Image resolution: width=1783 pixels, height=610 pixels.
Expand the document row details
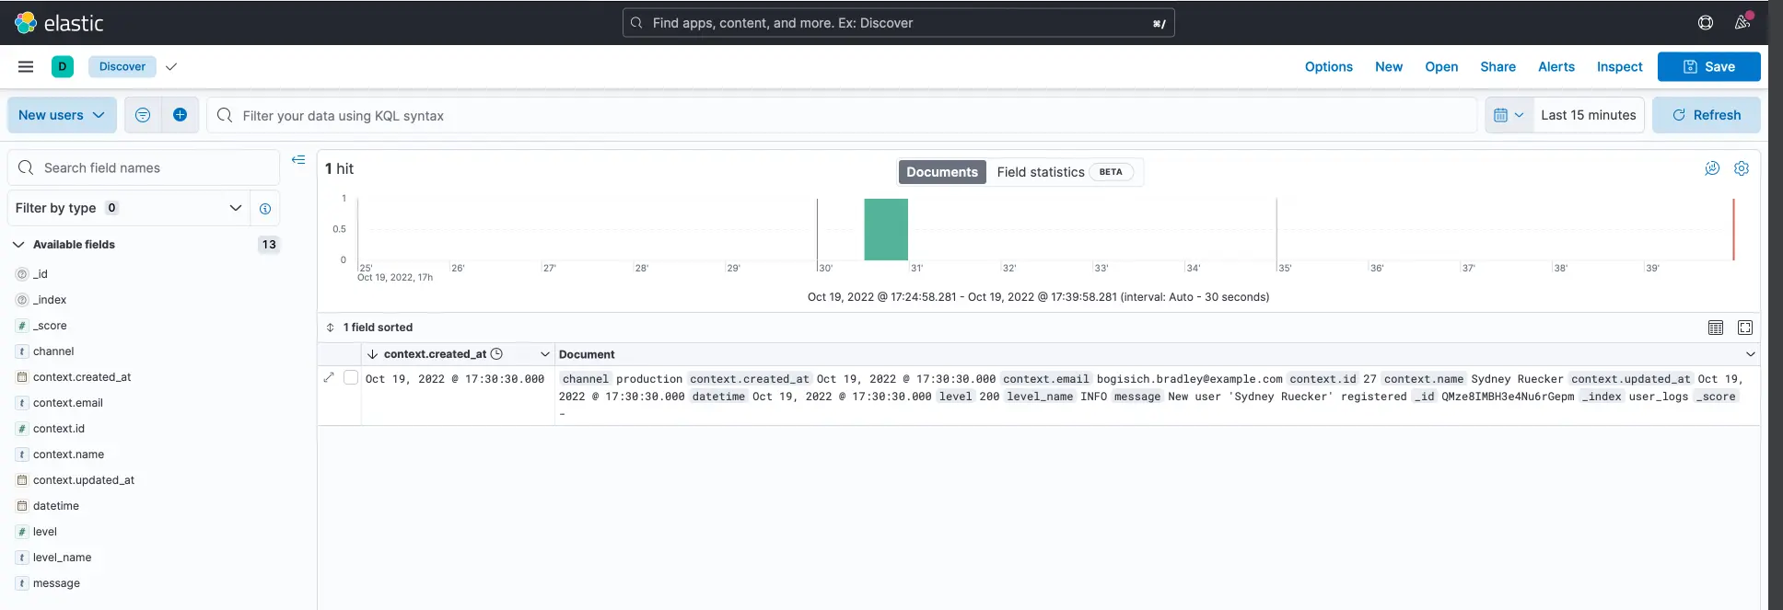click(x=329, y=377)
